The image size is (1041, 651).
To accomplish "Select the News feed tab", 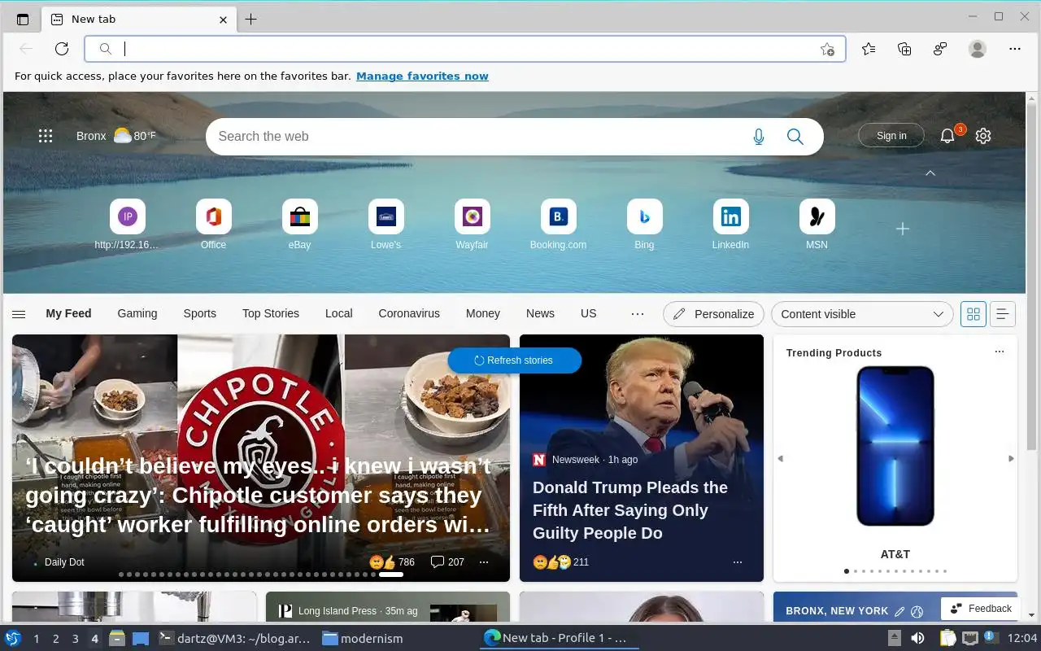I will [x=540, y=313].
